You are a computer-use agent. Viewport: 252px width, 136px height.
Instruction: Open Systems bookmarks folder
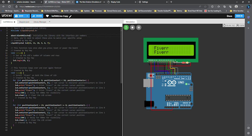(128, 11)
